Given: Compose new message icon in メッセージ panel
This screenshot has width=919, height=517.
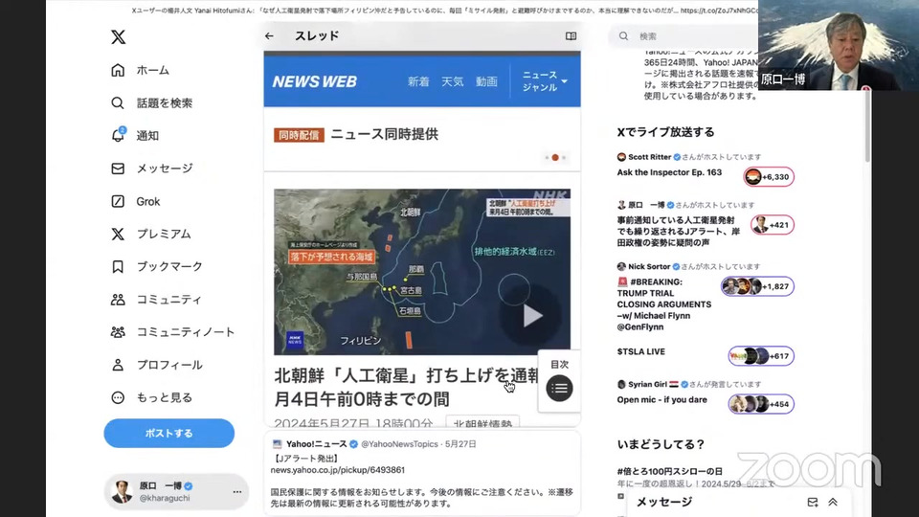Looking at the screenshot, I should [813, 503].
